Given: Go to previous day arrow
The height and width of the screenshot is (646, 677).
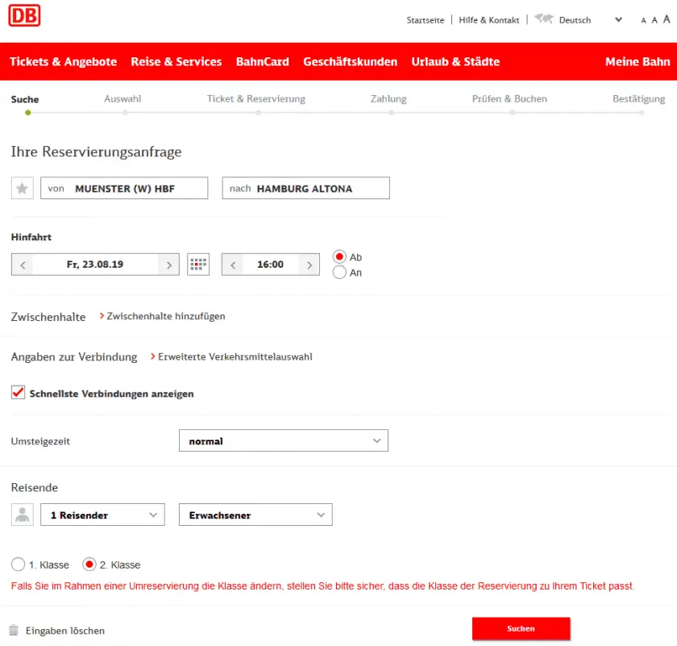Looking at the screenshot, I should tap(23, 265).
